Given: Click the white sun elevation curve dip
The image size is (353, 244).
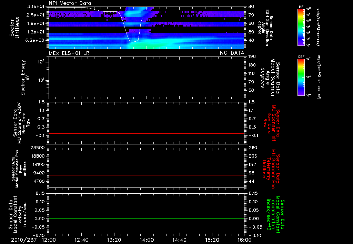Looking at the screenshot, I should click(x=132, y=42).
